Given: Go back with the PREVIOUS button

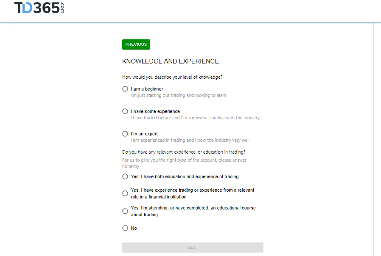Looking at the screenshot, I should (x=136, y=44).
